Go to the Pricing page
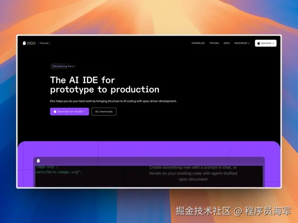The height and width of the screenshot is (223, 298). click(x=214, y=43)
